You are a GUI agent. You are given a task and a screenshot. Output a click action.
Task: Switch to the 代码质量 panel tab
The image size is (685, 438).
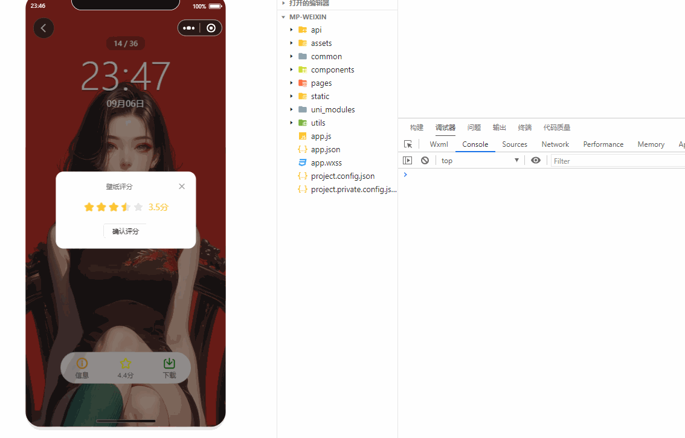coord(556,127)
